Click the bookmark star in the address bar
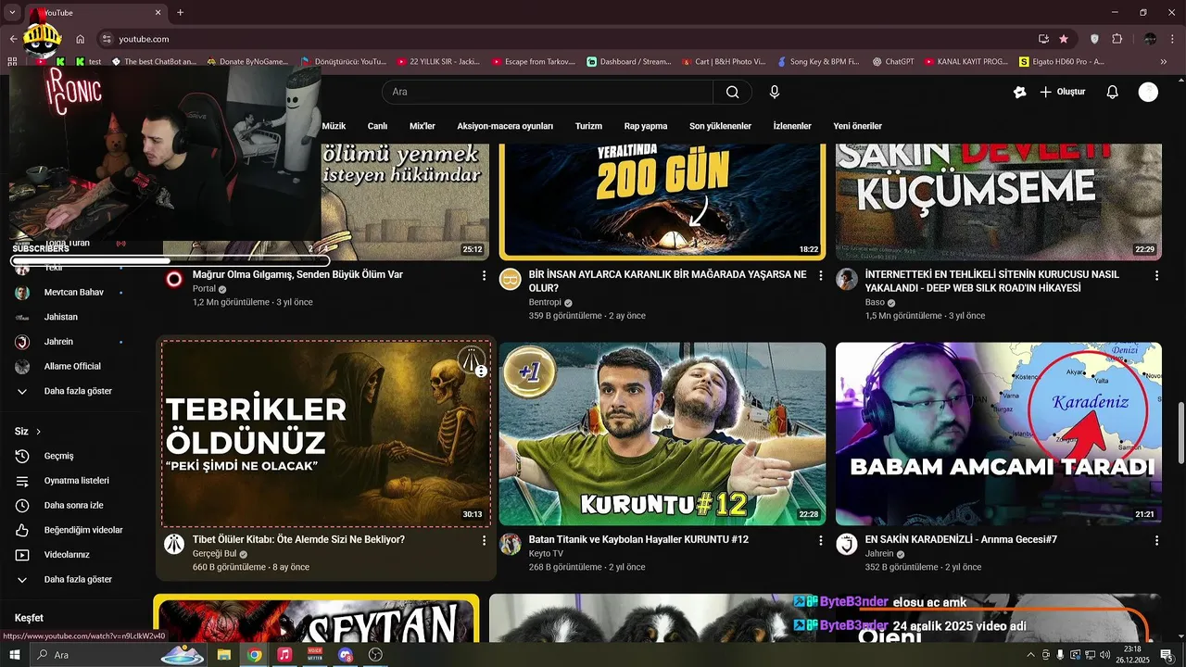Screen dimensions: 1186x667 coord(1064,39)
